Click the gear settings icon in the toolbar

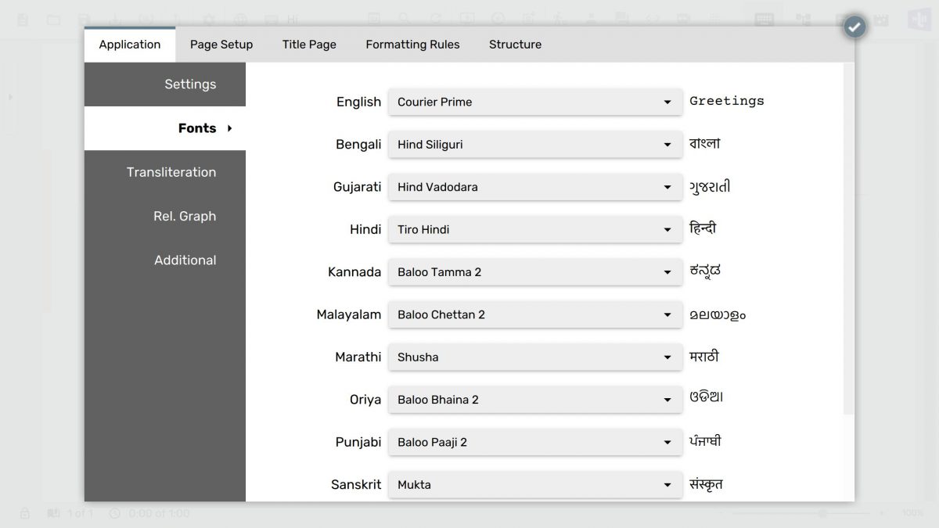tap(210, 18)
